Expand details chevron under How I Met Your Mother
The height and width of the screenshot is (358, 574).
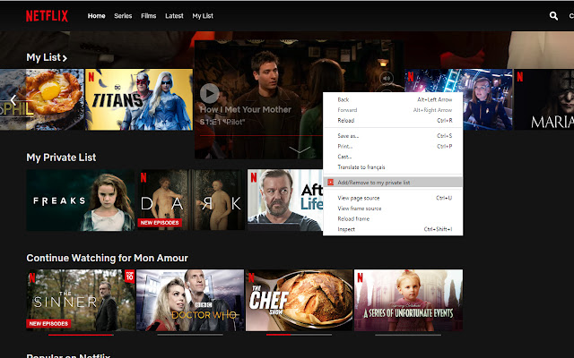point(300,149)
